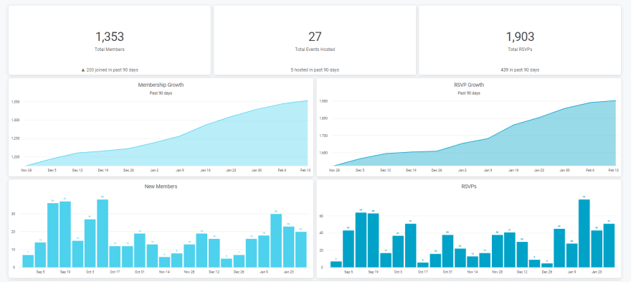Click the upward triangle beside 200 joined
Screen dimensions: 631x282
click(83, 70)
